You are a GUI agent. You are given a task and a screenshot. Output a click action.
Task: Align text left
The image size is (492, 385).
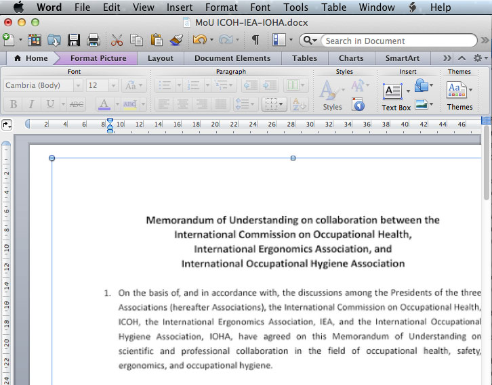(x=164, y=104)
